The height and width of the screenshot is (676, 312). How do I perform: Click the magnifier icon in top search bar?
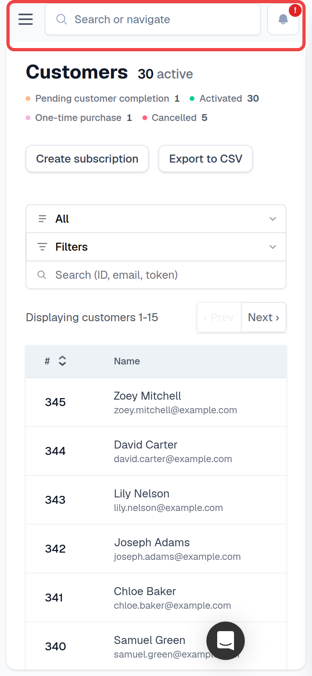click(62, 19)
